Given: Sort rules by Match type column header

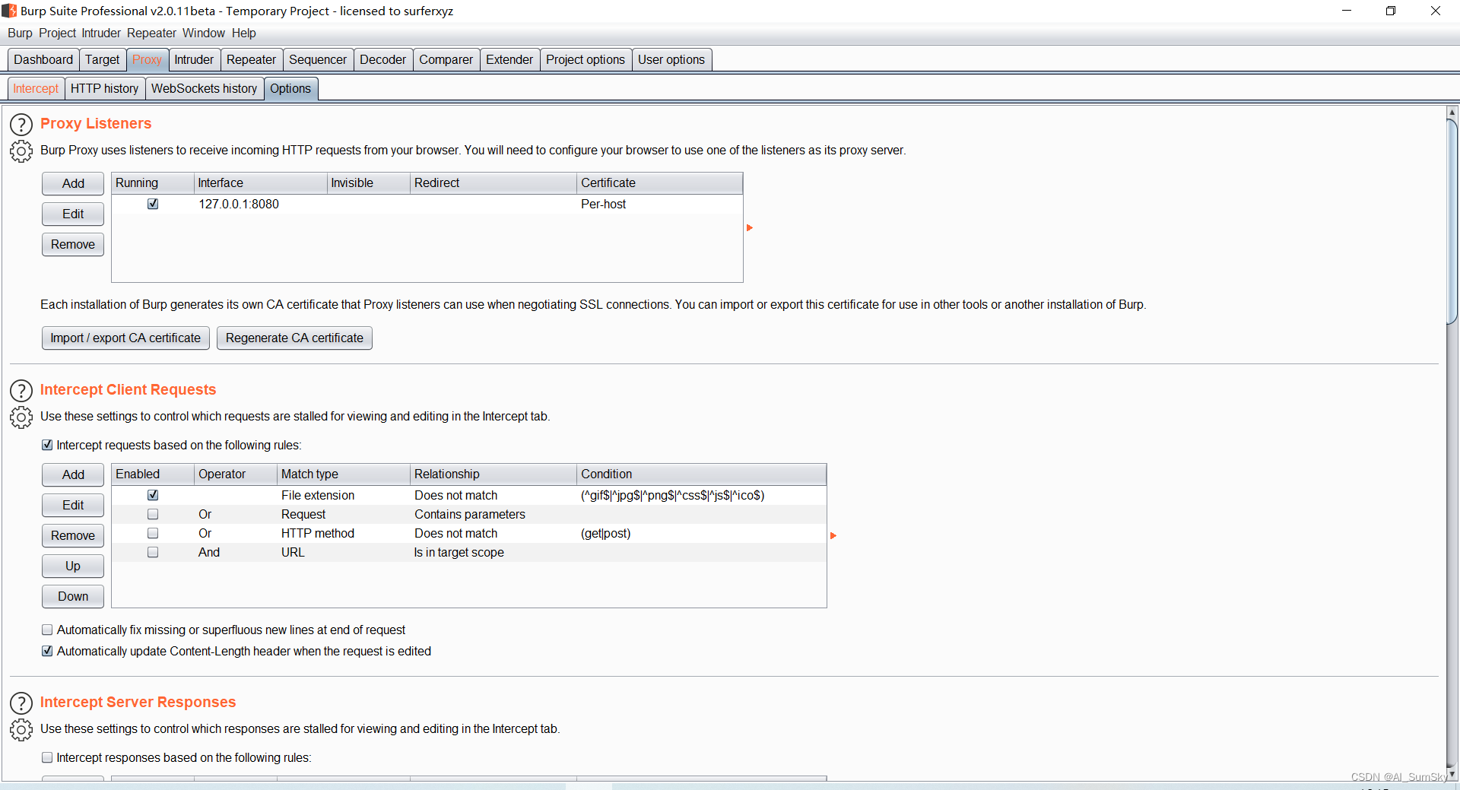Looking at the screenshot, I should coord(344,474).
